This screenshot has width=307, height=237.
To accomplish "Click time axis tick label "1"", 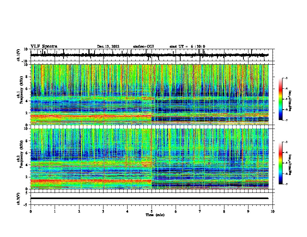I will [x=55, y=211].
